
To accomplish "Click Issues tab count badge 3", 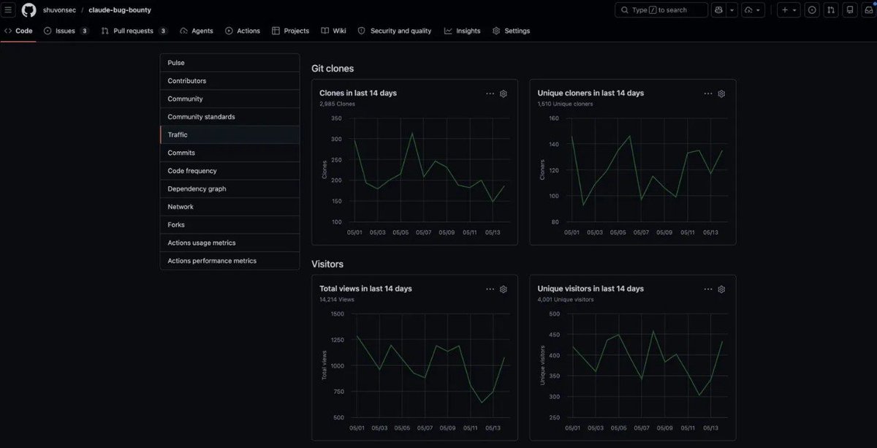I will (x=84, y=31).
